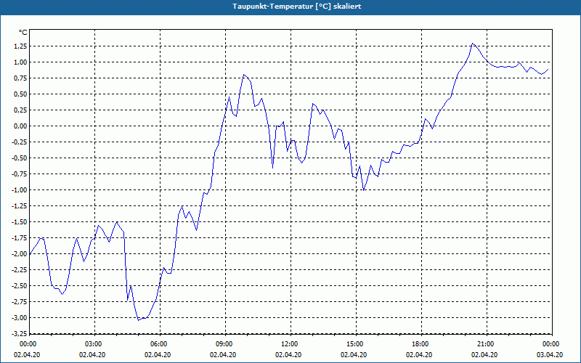Click the 09:00 time axis label
Screen dimensions: 581x363
pos(225,344)
